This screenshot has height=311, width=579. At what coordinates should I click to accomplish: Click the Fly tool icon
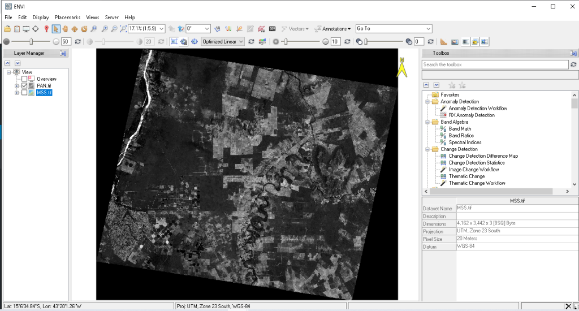coord(75,29)
